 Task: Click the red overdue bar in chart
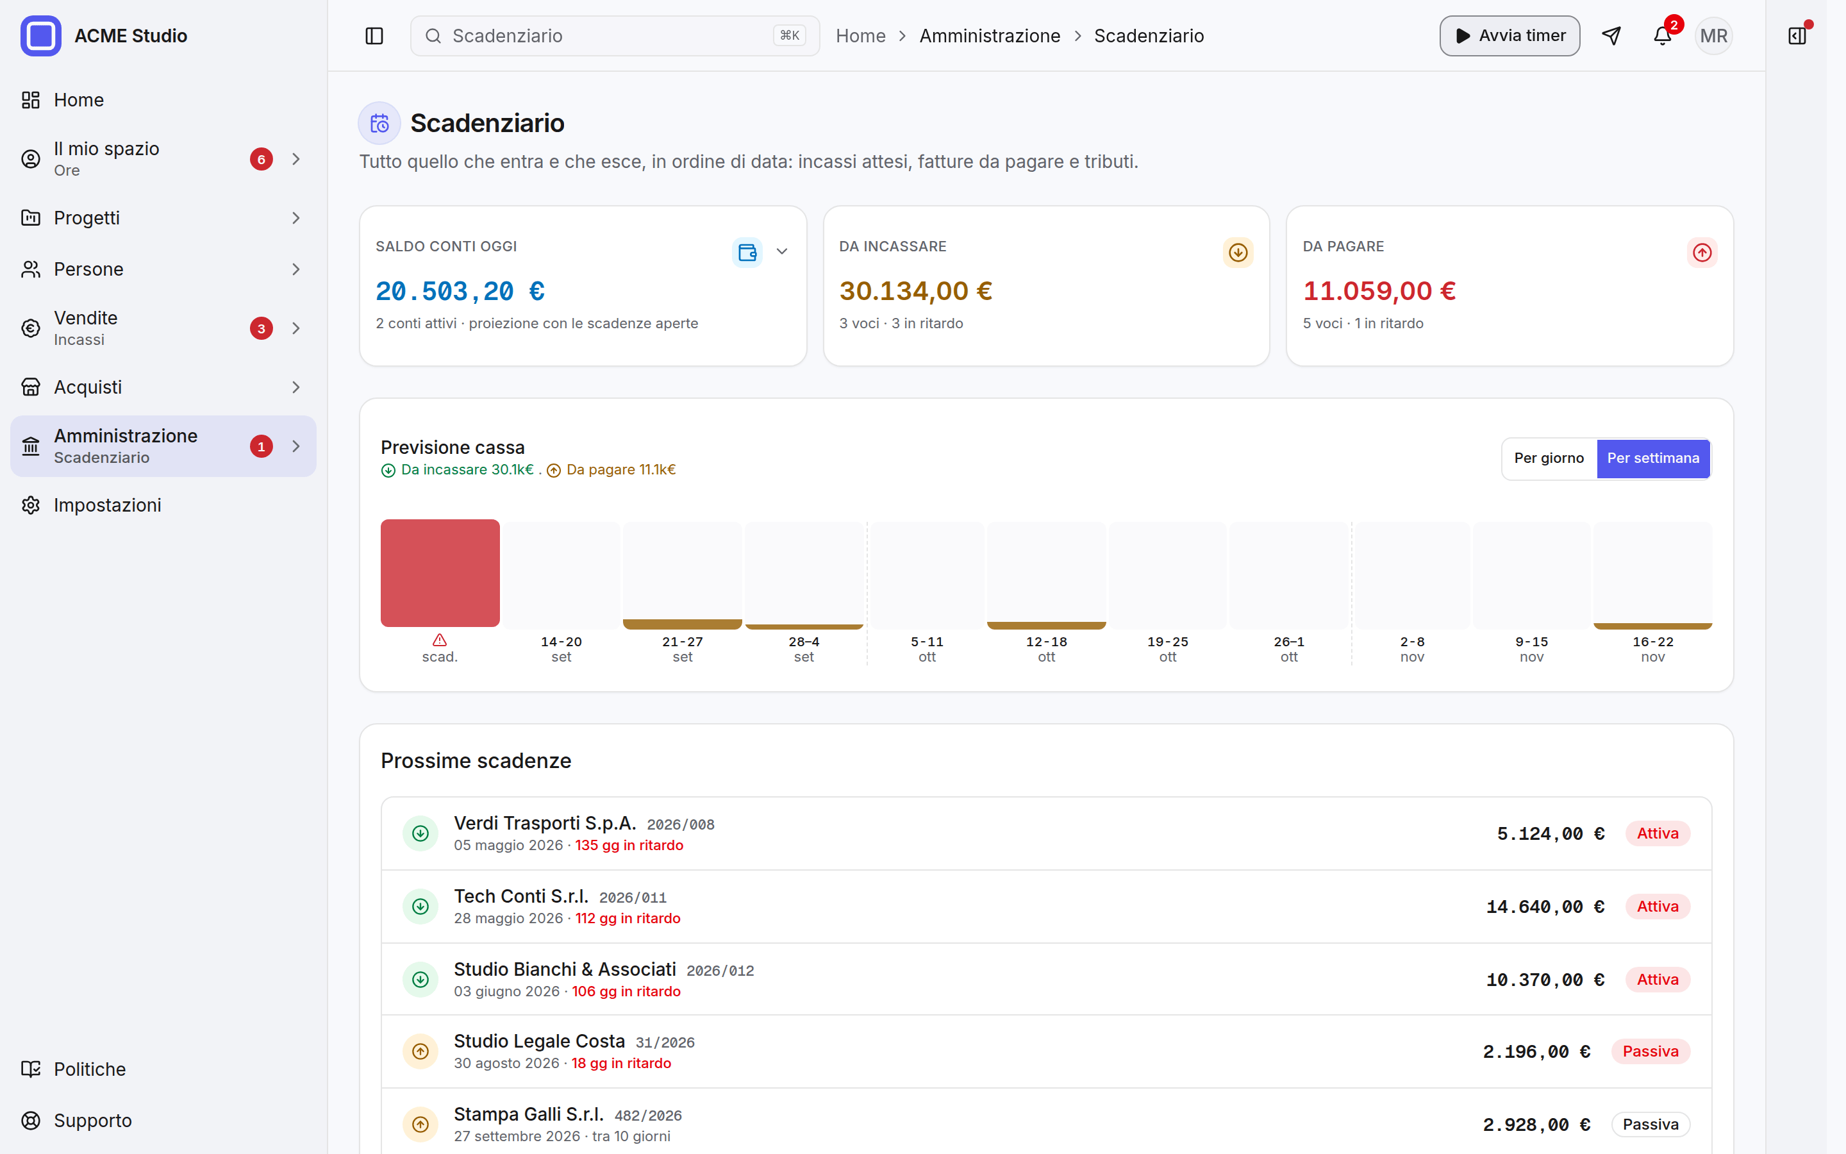click(x=440, y=573)
